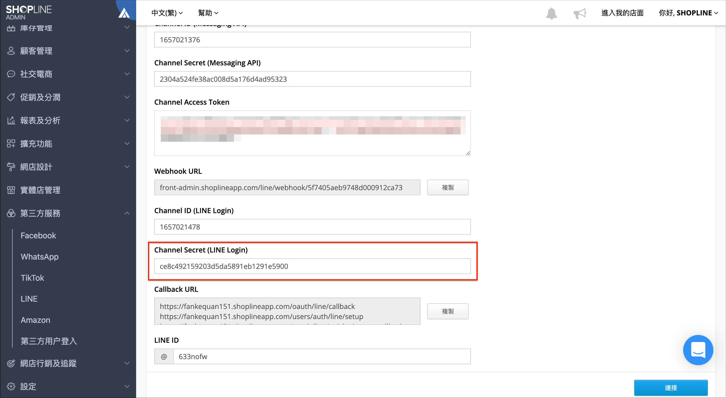Image resolution: width=726 pixels, height=398 pixels.
Task: Click the customer management person icon
Action: [x=11, y=51]
